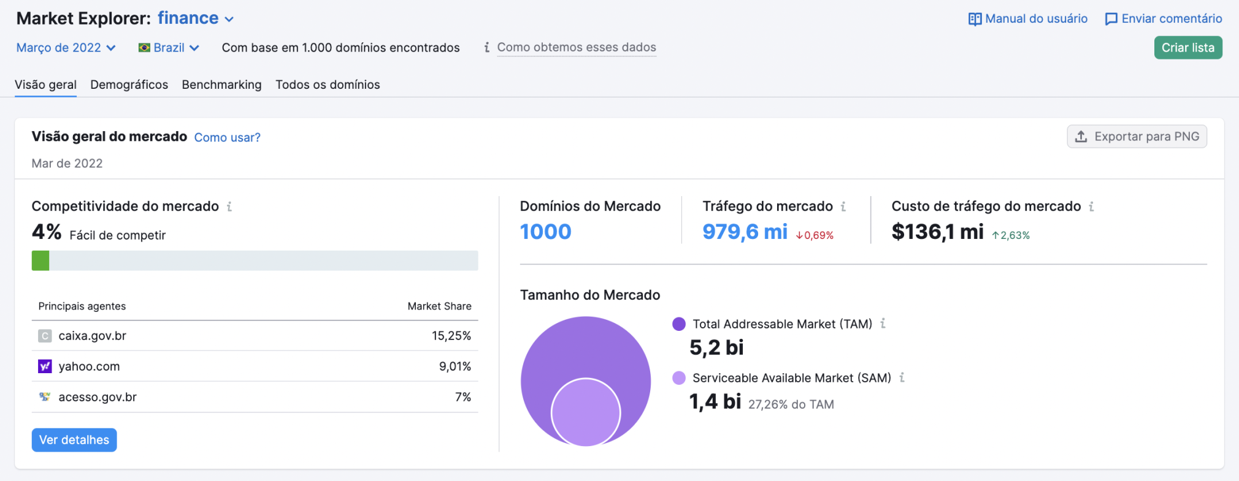The image size is (1239, 481).
Task: Click info icon next to Custo de tráfego
Action: point(1091,206)
